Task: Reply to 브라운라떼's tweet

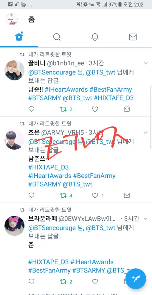Action: 31,282
